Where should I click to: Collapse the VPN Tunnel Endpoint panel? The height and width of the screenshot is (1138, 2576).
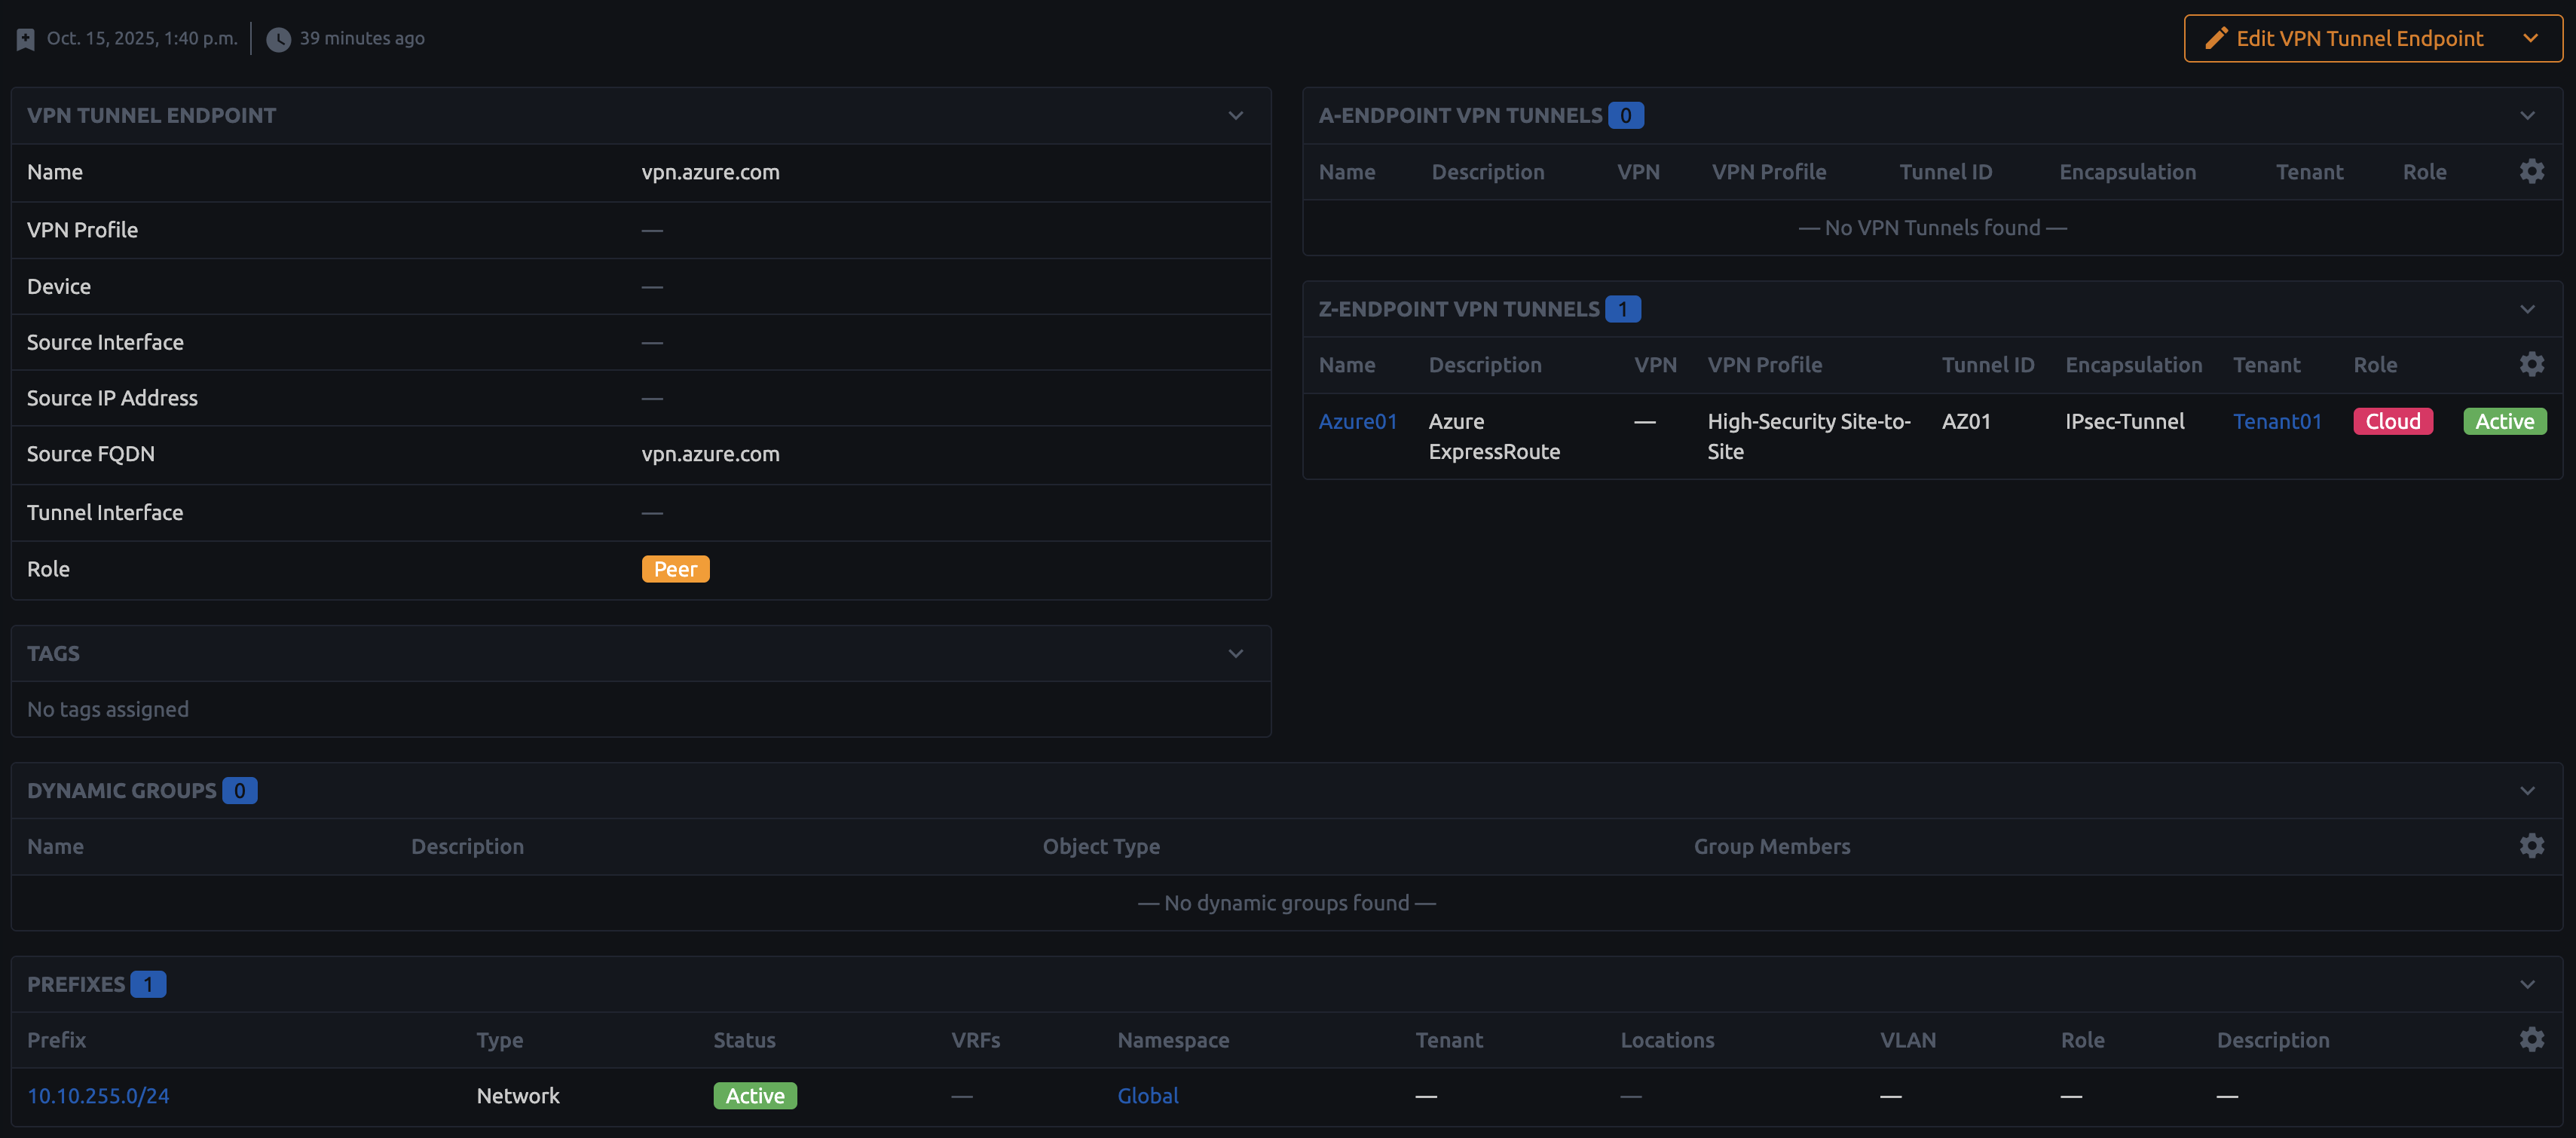tap(1235, 115)
